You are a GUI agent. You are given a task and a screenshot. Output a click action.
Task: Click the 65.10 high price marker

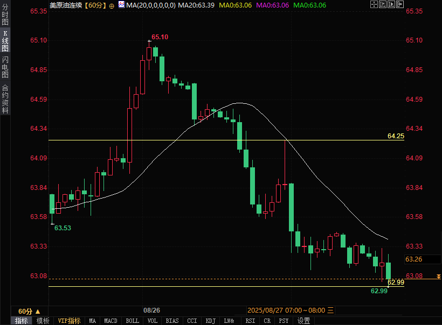tap(160, 37)
